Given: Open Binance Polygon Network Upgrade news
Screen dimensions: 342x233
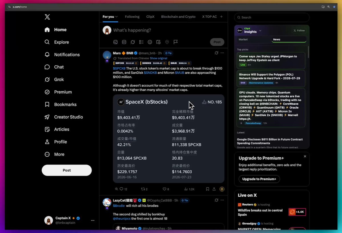Looking at the screenshot, I should click(x=271, y=78).
